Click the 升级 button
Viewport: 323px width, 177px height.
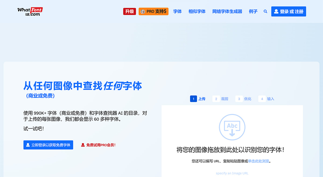coord(129,11)
